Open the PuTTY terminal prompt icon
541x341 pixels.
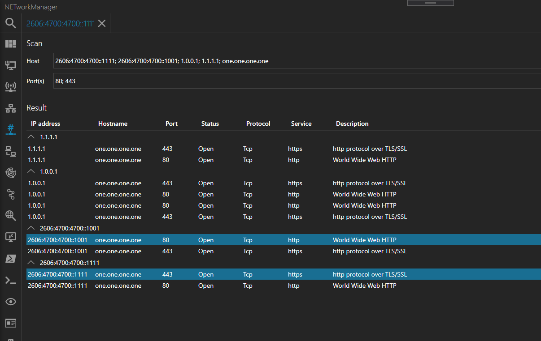11,281
